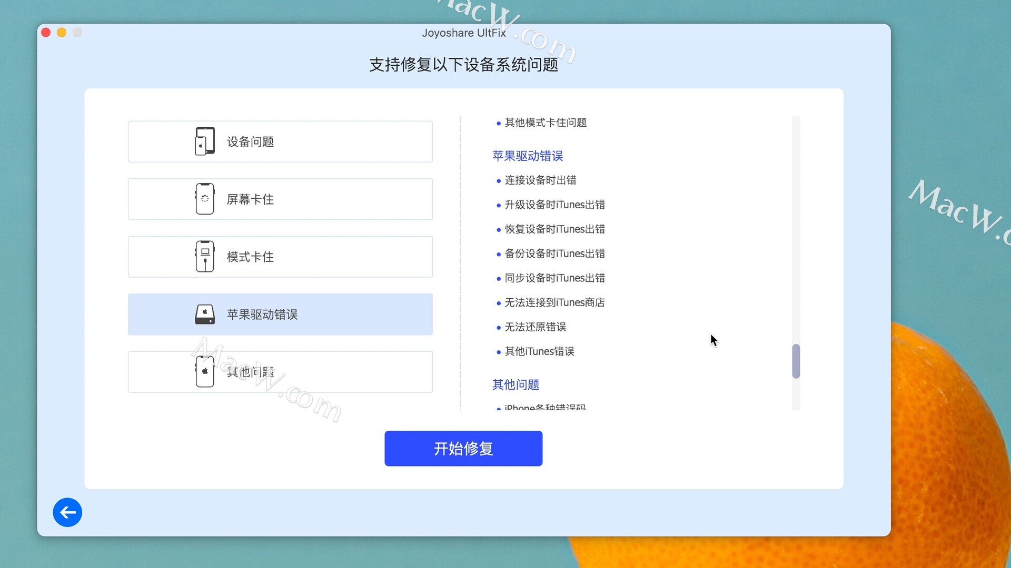Click the 其他问题 section heading in list

point(516,384)
